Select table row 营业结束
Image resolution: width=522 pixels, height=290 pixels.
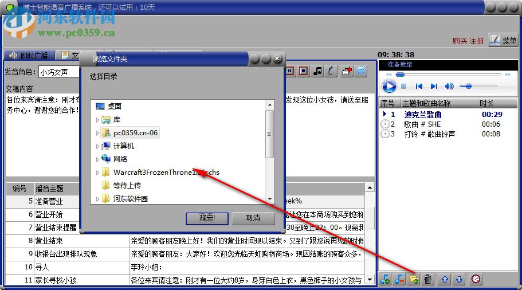(185, 241)
